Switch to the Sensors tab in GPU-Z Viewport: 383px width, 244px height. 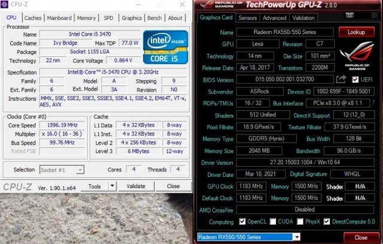[x=247, y=18]
